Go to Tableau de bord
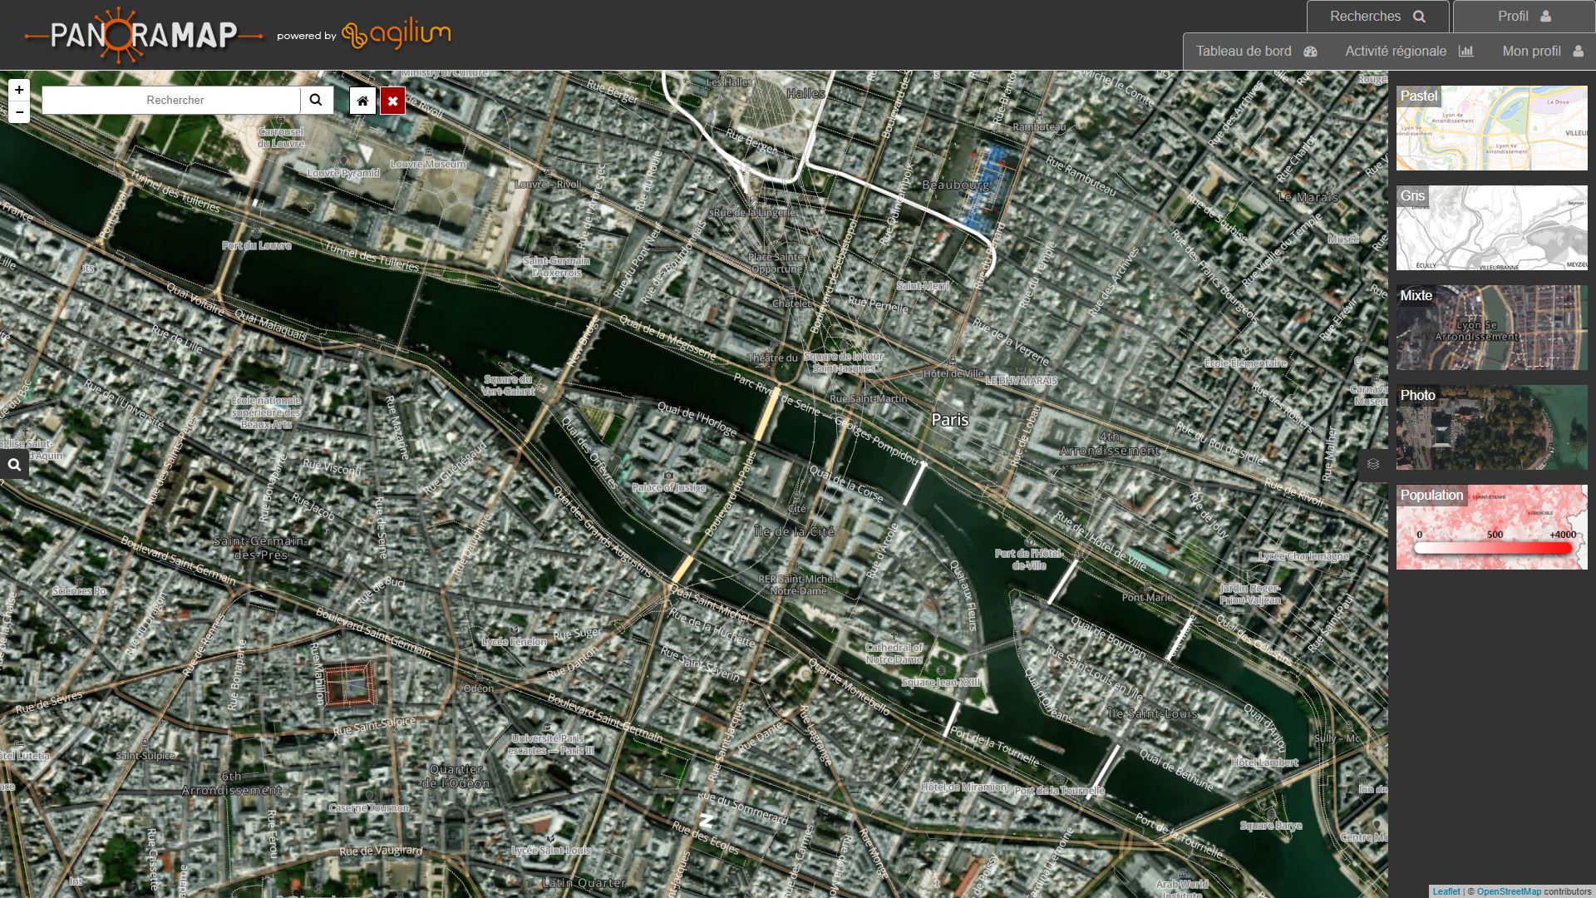 pyautogui.click(x=1256, y=52)
